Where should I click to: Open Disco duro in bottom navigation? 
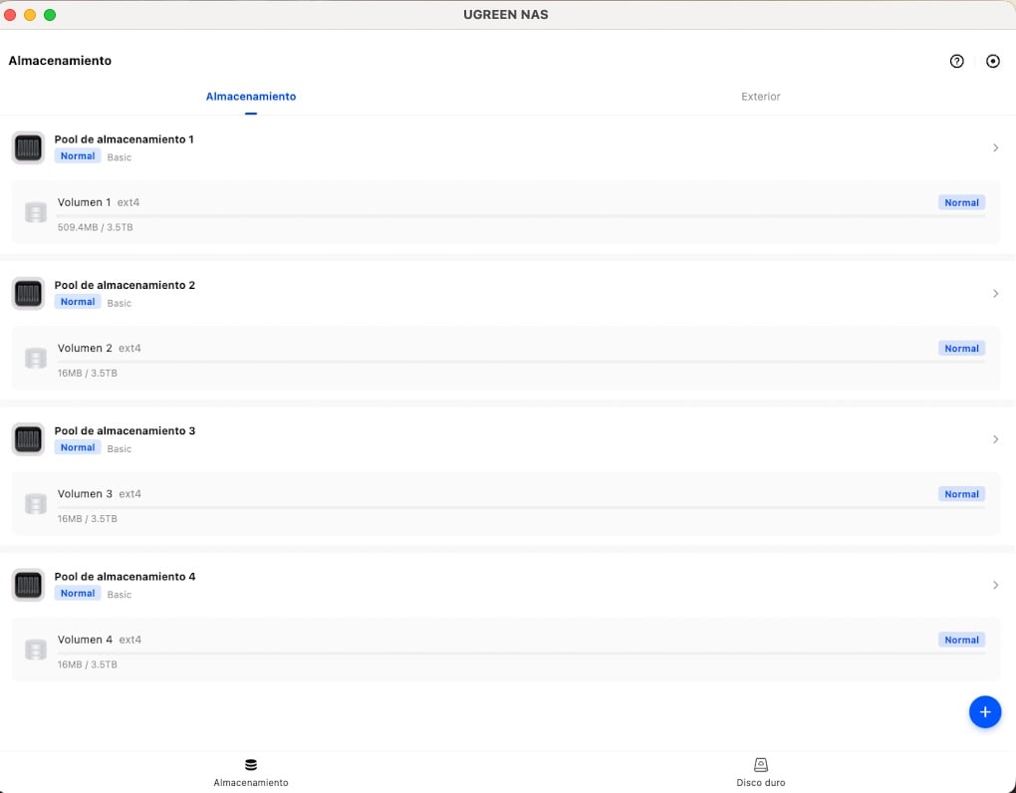[x=760, y=772]
